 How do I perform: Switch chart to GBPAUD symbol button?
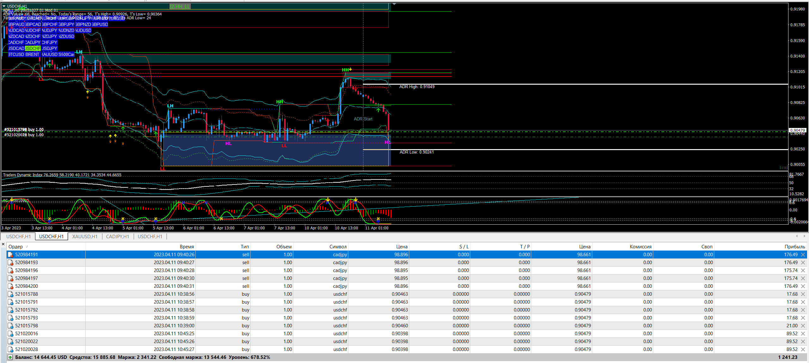point(16,24)
